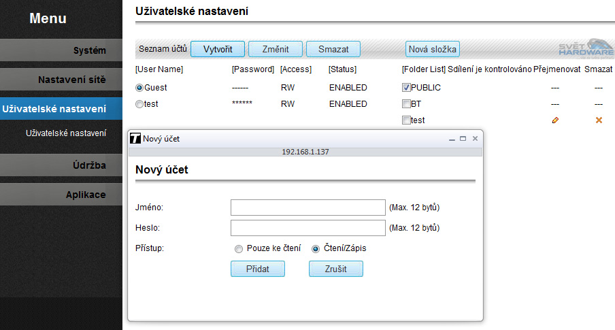
Task: Tick the test folder checkbox
Action: (x=406, y=120)
